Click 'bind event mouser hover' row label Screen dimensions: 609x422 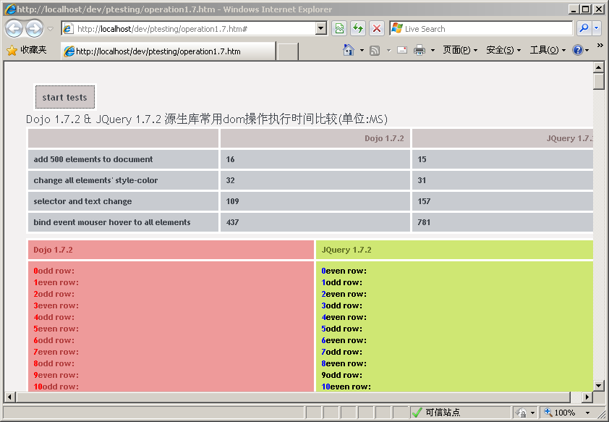[123, 222]
